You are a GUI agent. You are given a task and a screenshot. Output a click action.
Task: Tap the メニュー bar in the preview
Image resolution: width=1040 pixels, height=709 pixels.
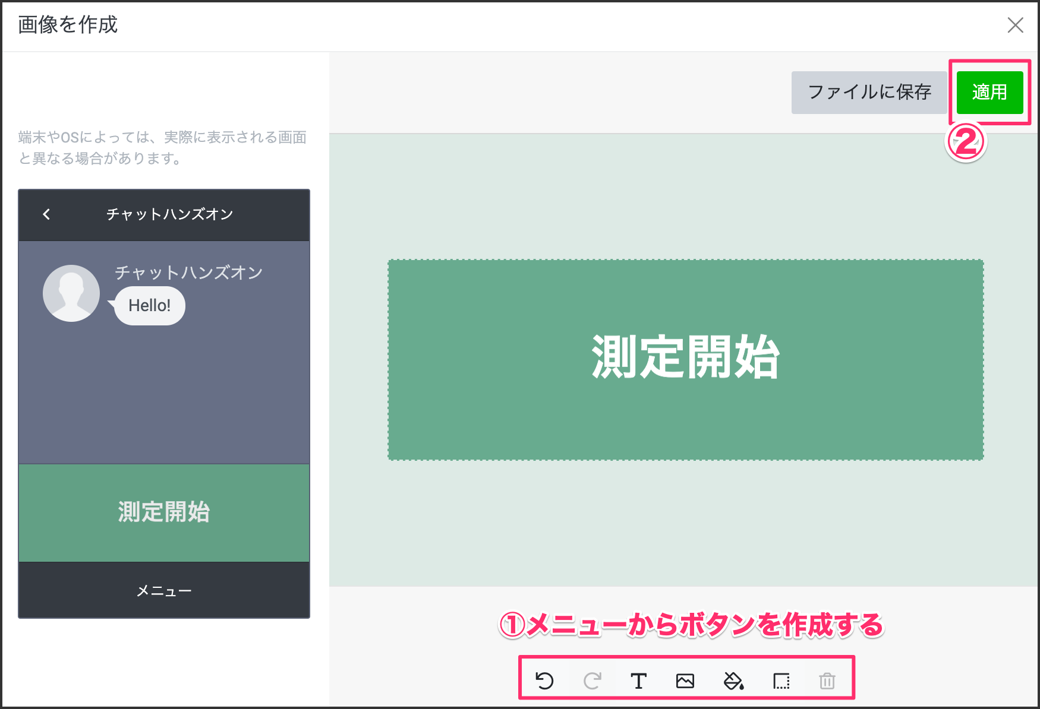[164, 591]
